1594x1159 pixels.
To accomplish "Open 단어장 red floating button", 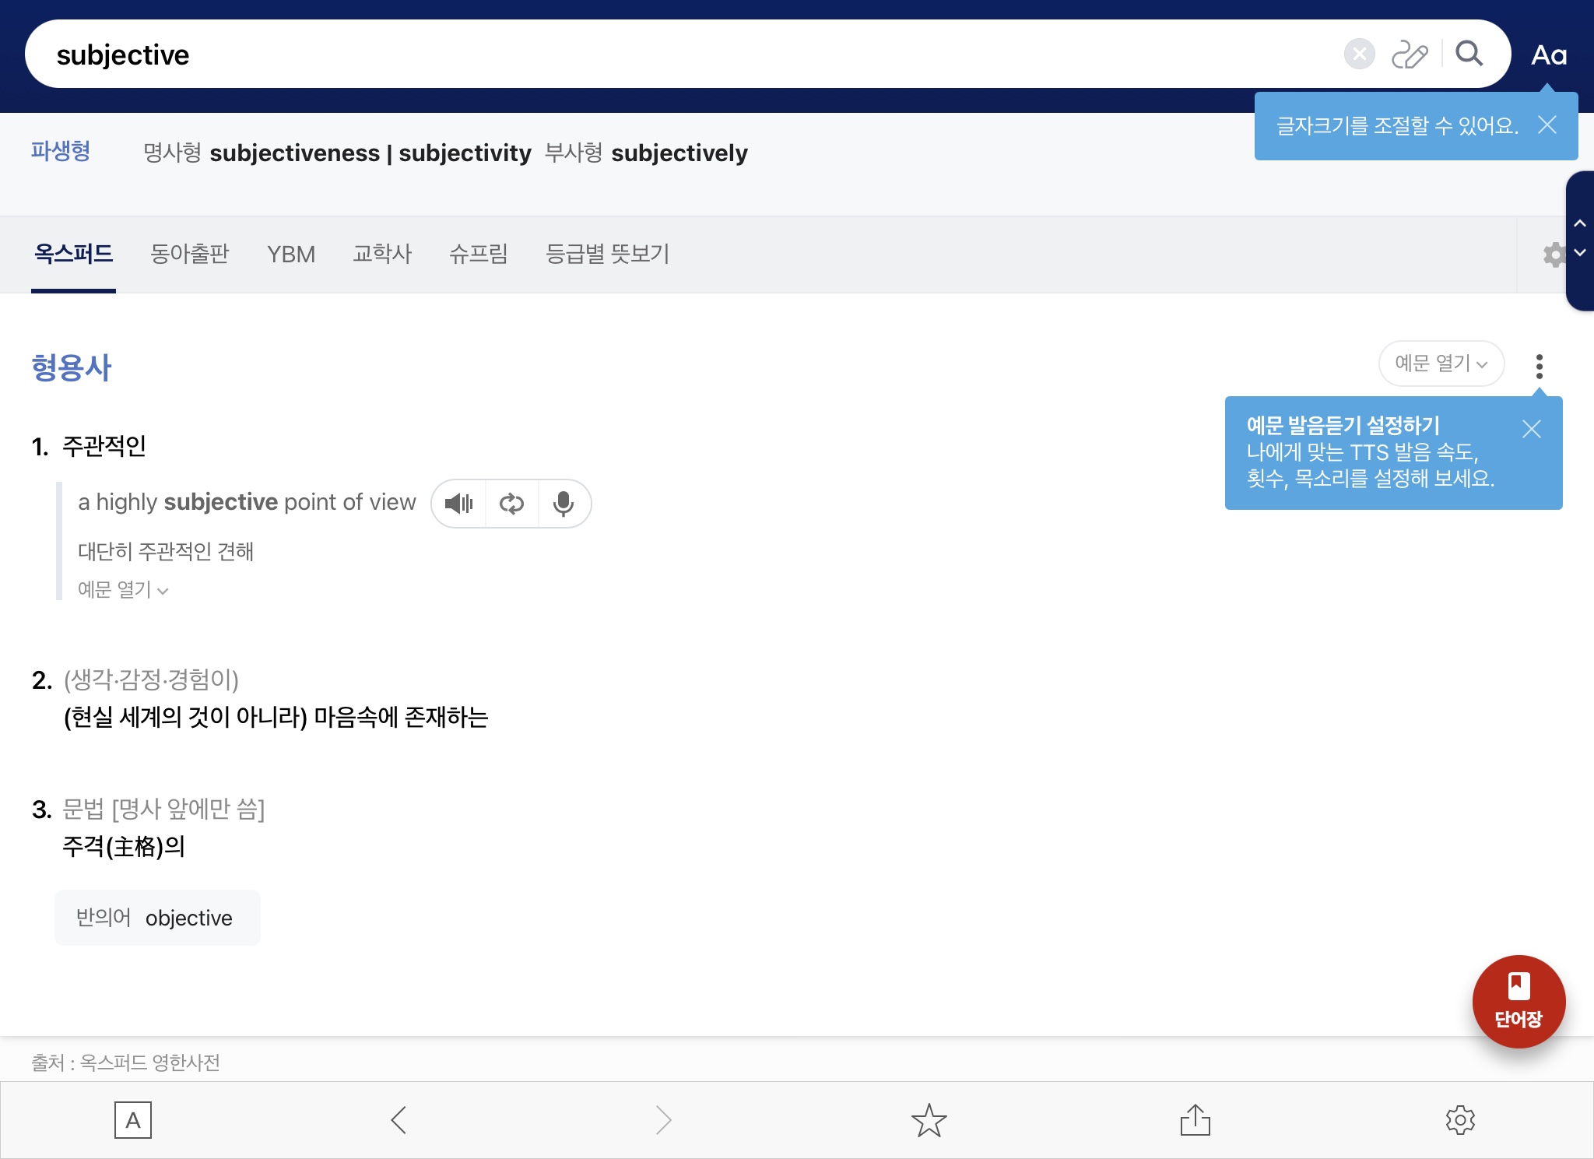I will pos(1519,1001).
